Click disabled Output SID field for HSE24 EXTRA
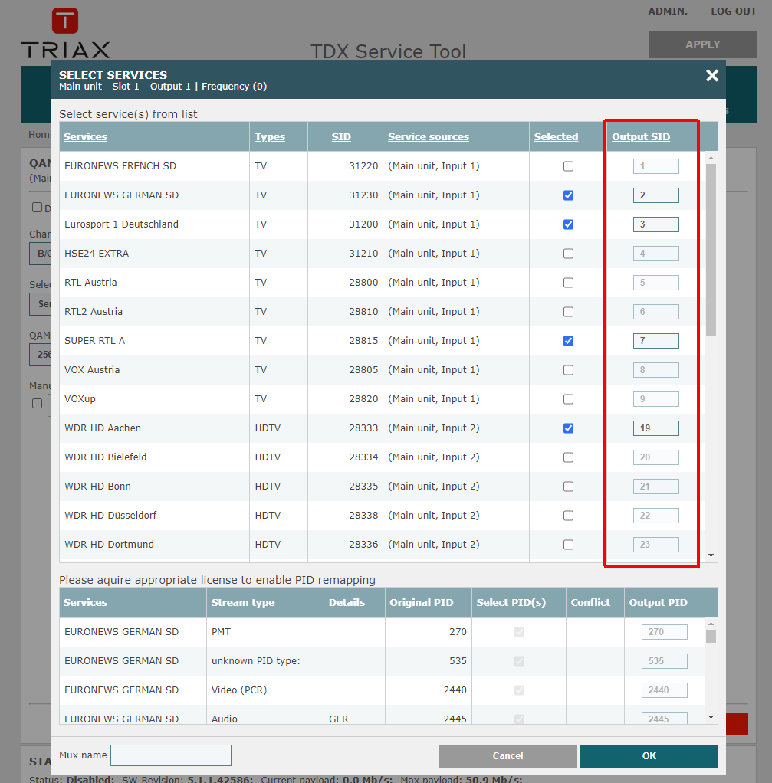Image resolution: width=772 pixels, height=783 pixels. (x=656, y=254)
